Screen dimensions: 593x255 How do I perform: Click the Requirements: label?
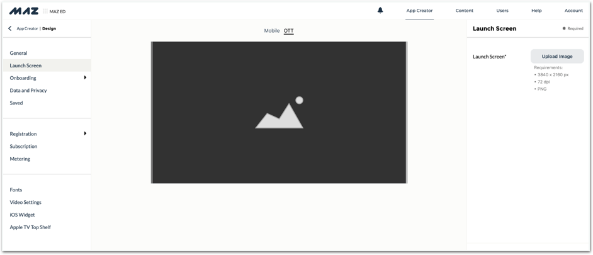click(548, 68)
